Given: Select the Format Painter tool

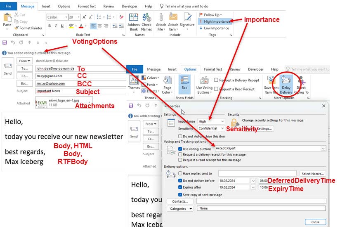Looking at the screenshot, I should pyautogui.click(x=28, y=28).
